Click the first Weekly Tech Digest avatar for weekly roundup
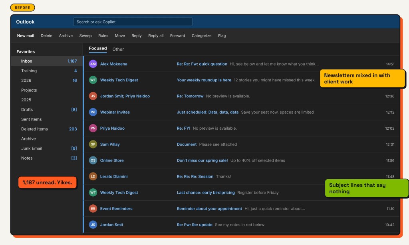Viewport: 409px width, 245px height. (x=93, y=80)
